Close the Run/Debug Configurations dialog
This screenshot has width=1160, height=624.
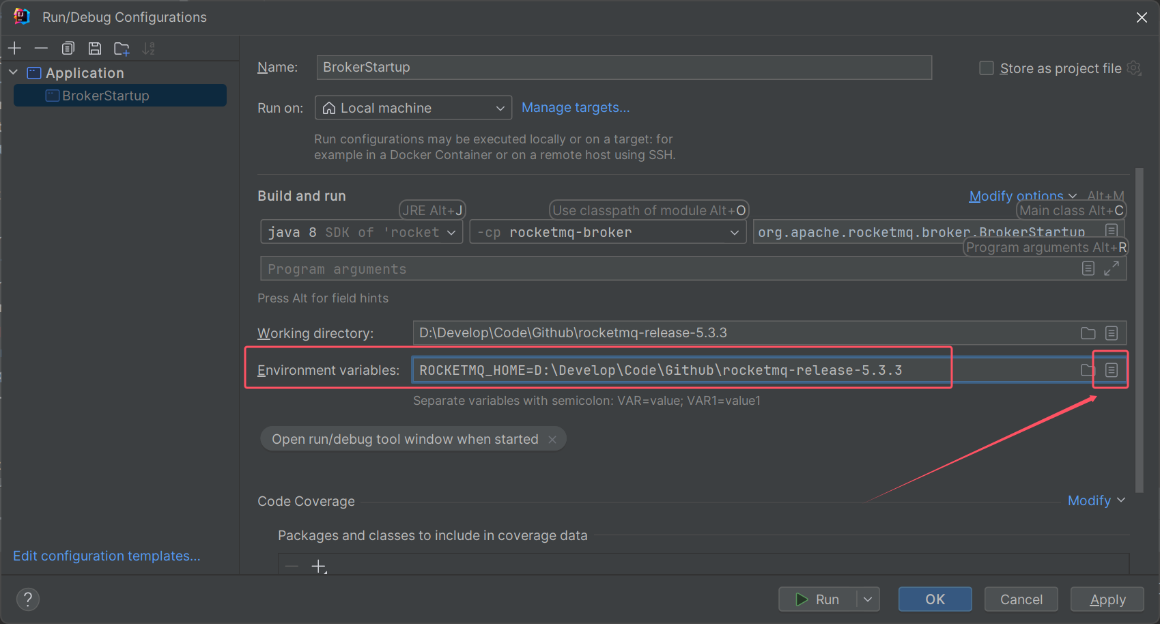click(1142, 17)
